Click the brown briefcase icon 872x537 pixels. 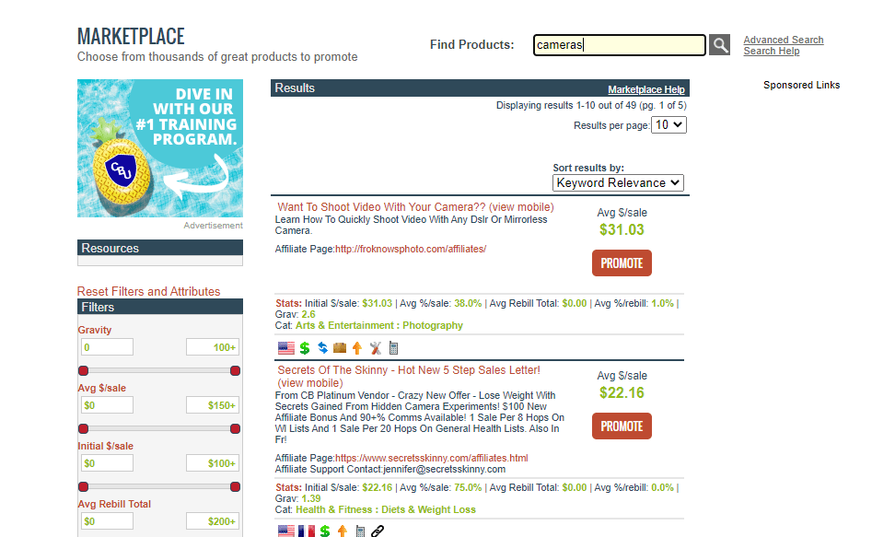340,348
